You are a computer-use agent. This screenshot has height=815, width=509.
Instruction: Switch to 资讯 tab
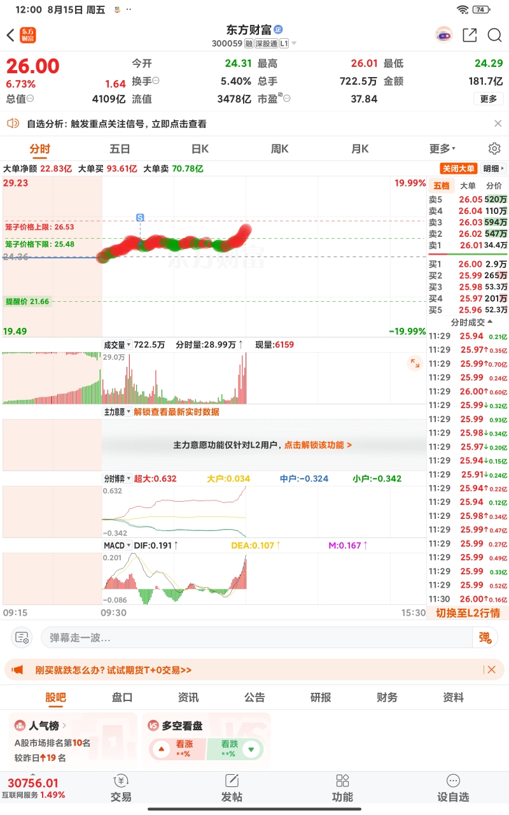click(188, 697)
